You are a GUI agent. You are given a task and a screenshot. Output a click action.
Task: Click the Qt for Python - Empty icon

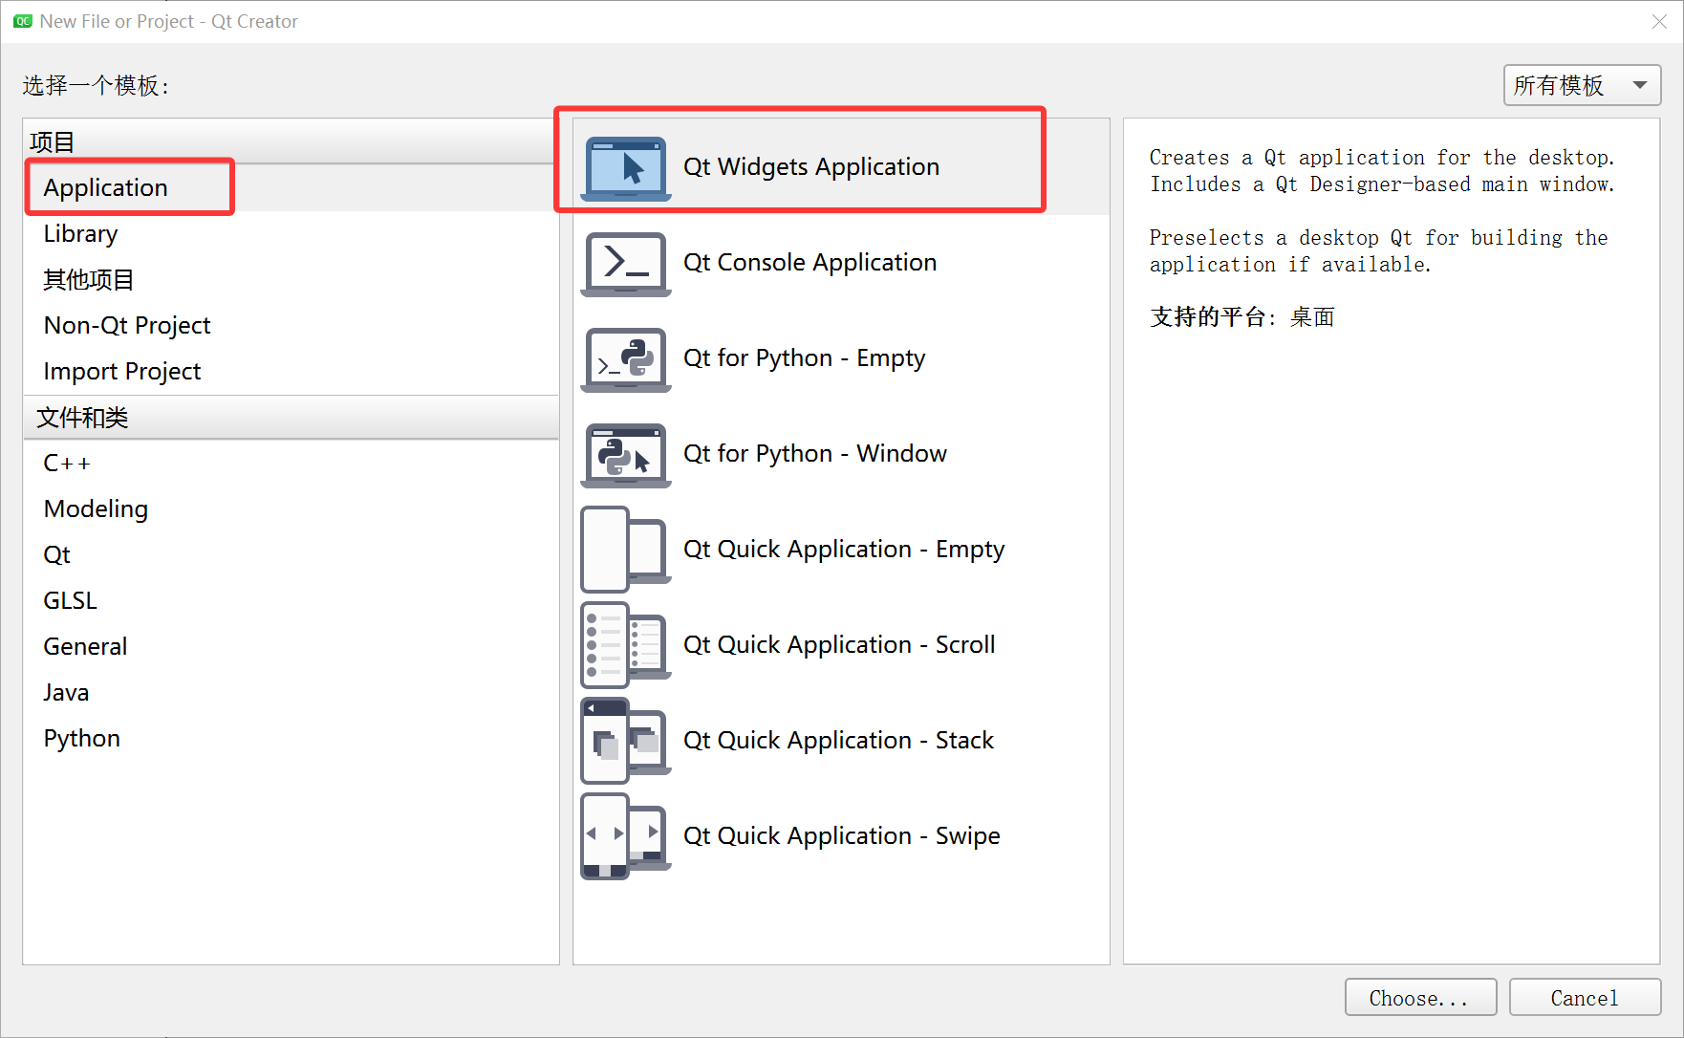(x=626, y=359)
